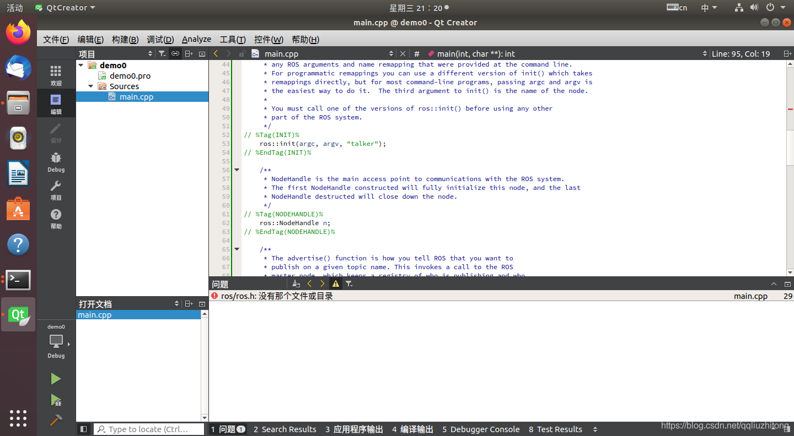
Task: Open the 打开文档 pane selector dropdown
Action: [x=128, y=303]
